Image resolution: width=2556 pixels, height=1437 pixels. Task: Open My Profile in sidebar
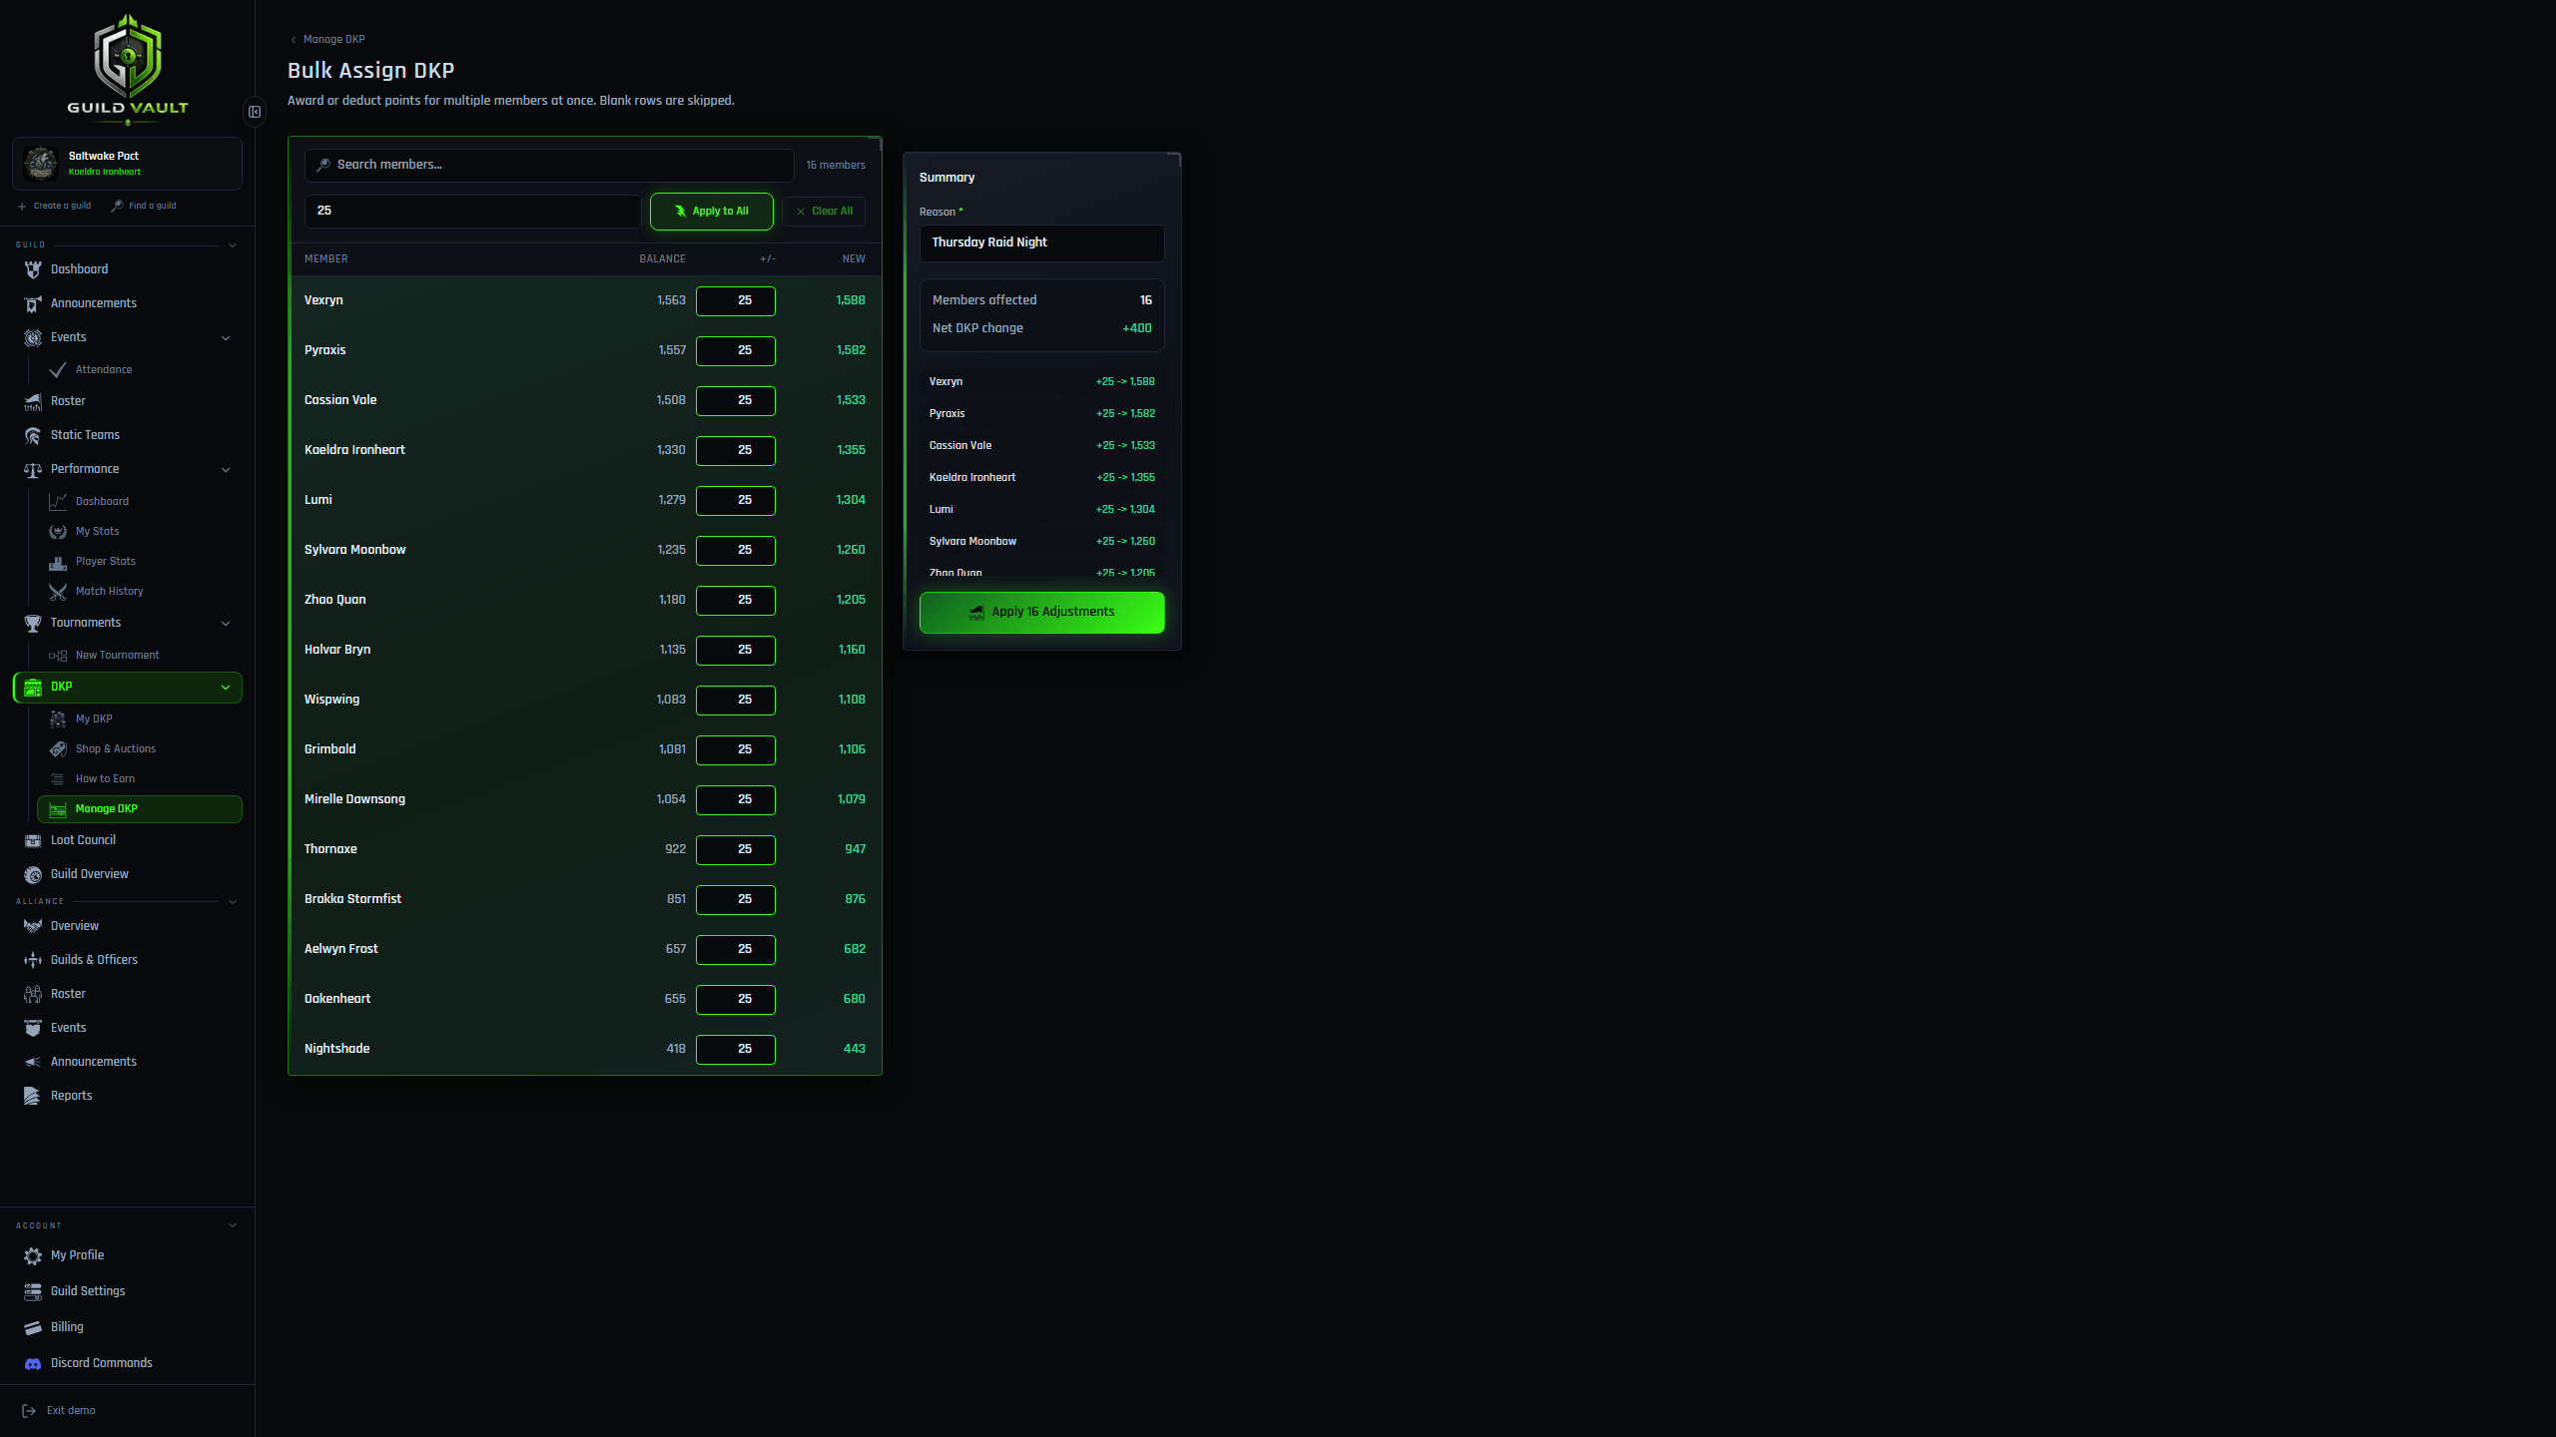coord(128,1255)
